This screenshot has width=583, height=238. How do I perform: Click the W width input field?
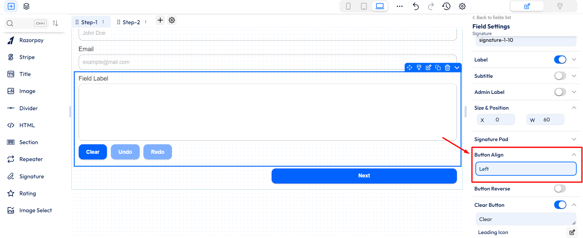pyautogui.click(x=549, y=120)
